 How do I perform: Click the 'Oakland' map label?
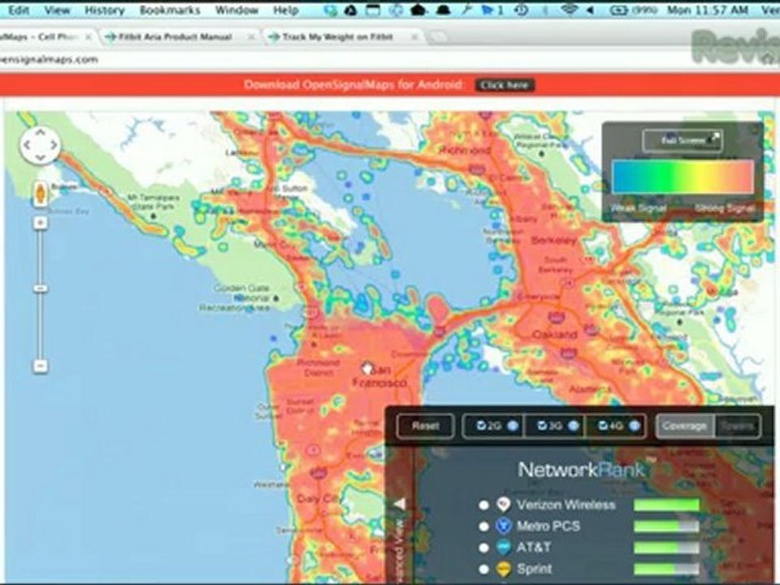[x=554, y=334]
